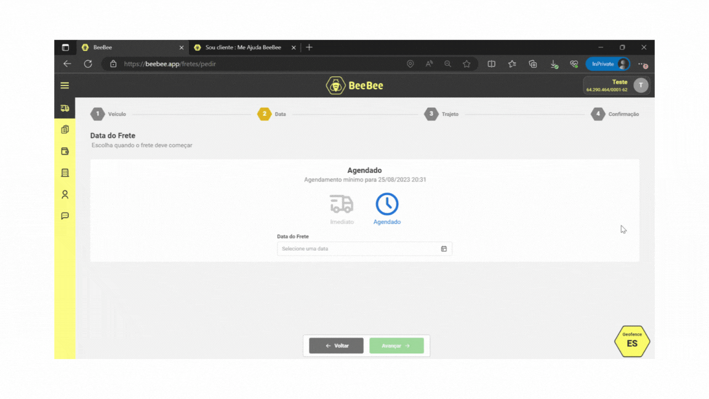
Task: Activate read aloud icon in address bar
Action: [x=429, y=64]
